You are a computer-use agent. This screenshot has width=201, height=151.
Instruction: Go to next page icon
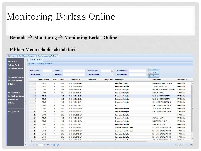click(51, 145)
